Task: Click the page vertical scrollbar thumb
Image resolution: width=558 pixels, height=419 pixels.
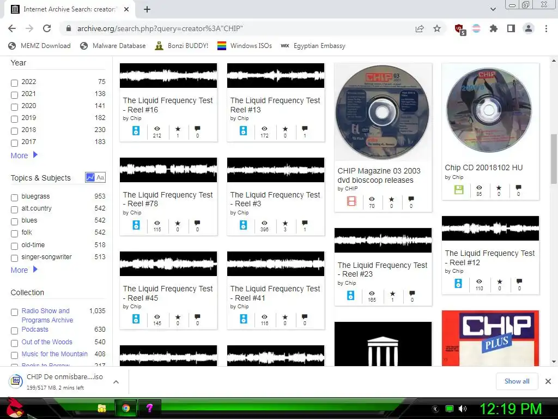Action: click(554, 159)
